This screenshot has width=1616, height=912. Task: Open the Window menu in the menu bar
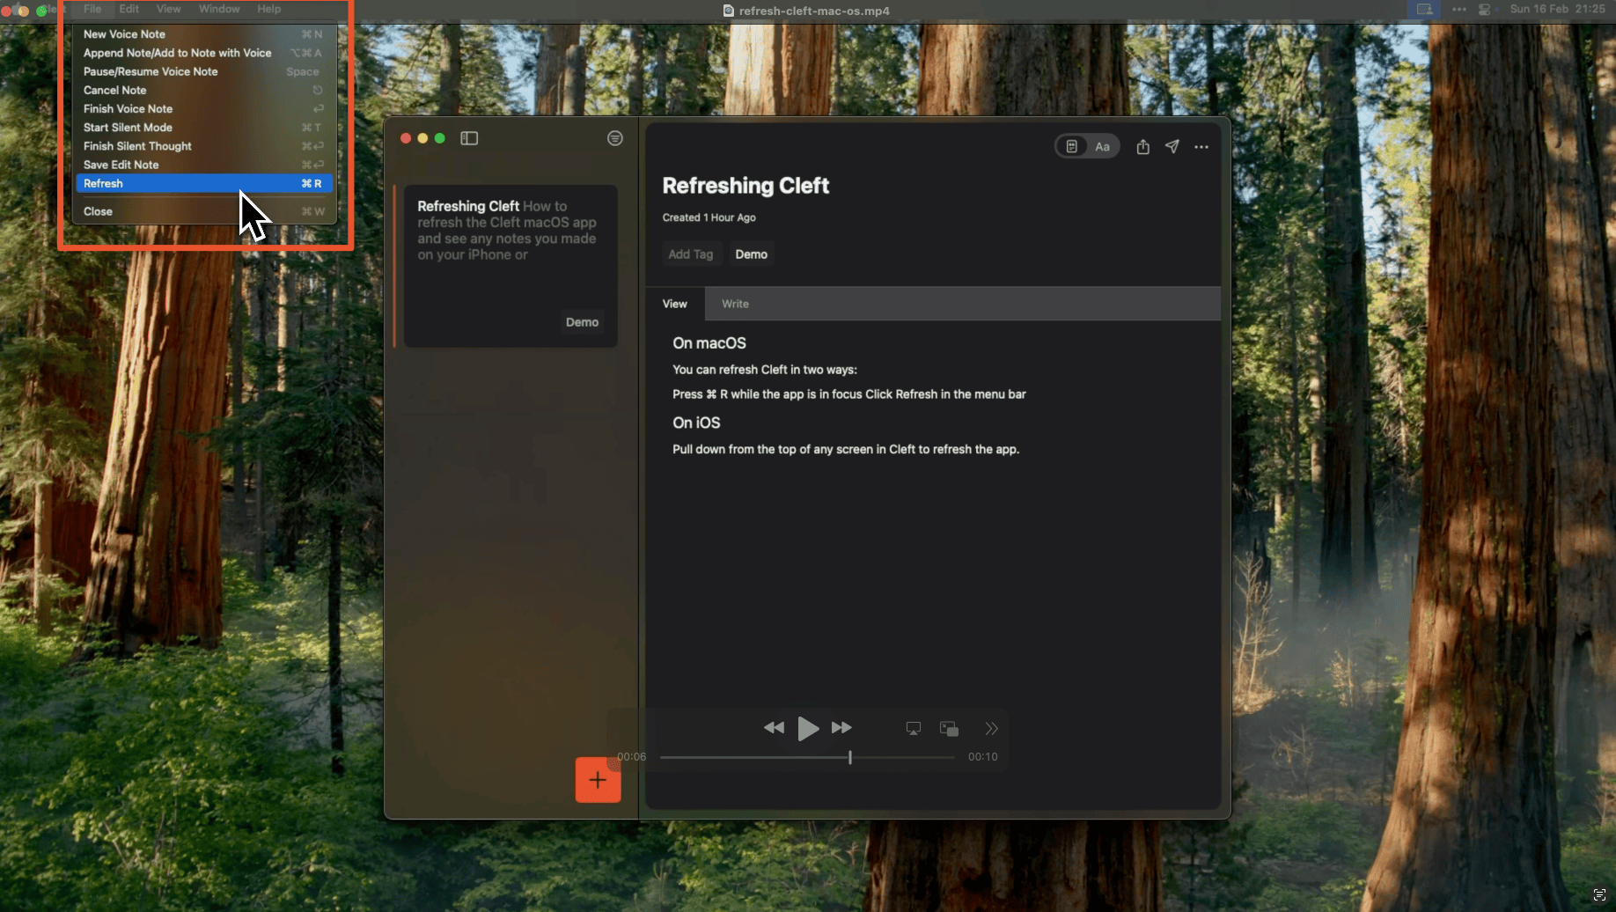point(218,9)
